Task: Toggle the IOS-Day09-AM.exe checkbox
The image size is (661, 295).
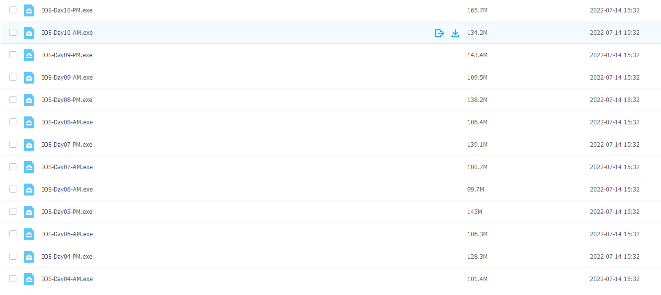Action: tap(13, 77)
